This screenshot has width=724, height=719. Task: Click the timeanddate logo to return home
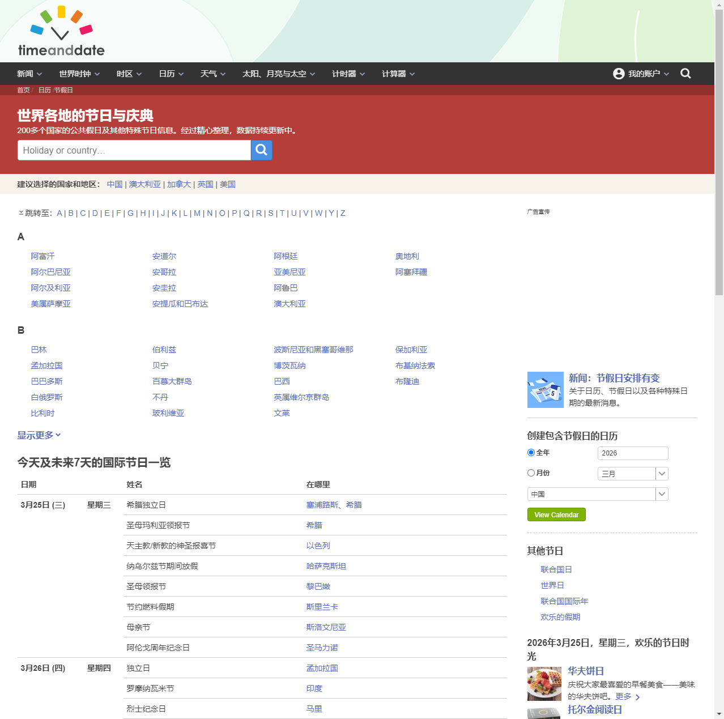(61, 30)
